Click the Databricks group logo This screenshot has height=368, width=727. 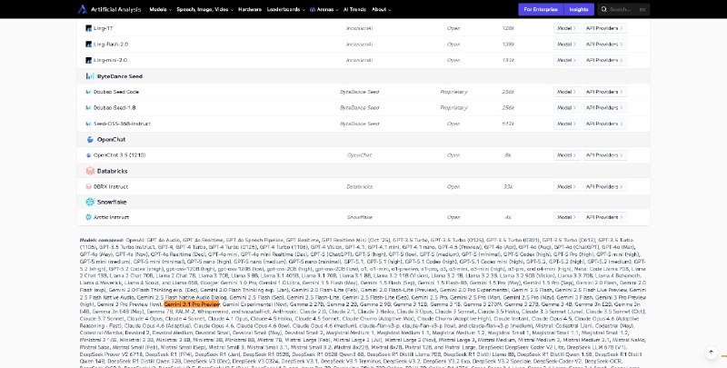coord(89,171)
